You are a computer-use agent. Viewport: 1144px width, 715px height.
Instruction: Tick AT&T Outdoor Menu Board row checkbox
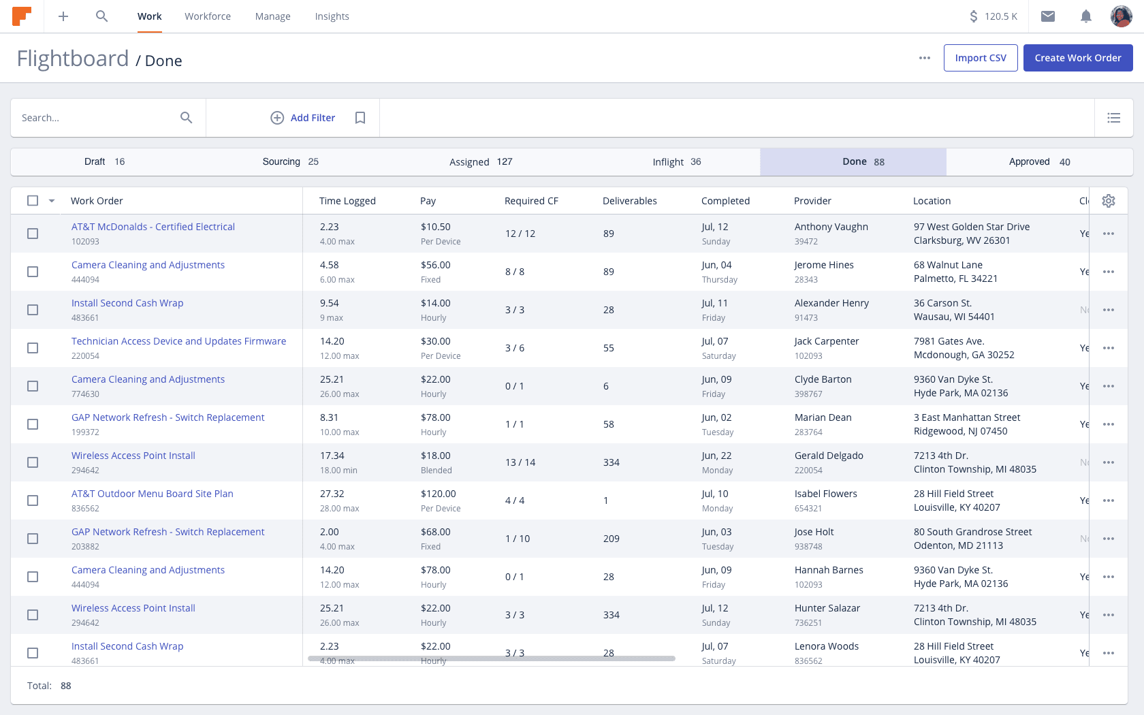pyautogui.click(x=33, y=500)
